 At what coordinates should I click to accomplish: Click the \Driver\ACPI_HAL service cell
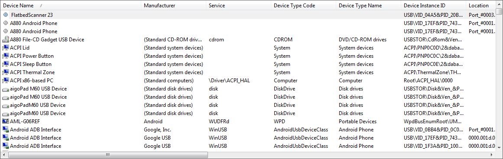tap(229, 81)
